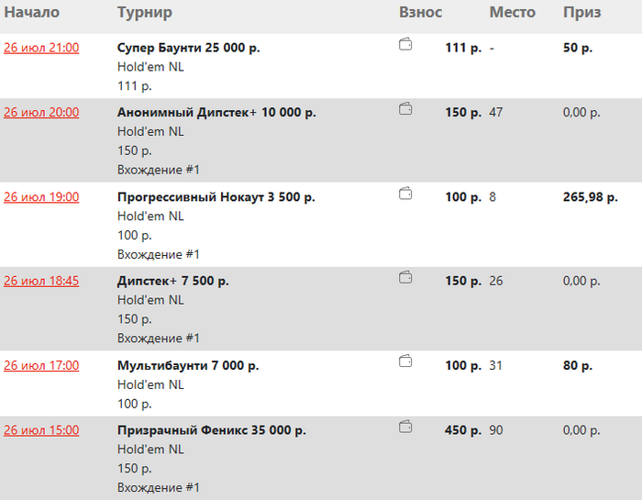Click the Взнос column header

[420, 12]
